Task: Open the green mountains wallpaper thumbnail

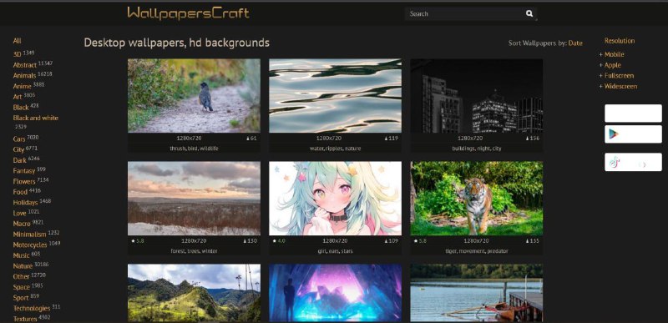Action: click(194, 293)
